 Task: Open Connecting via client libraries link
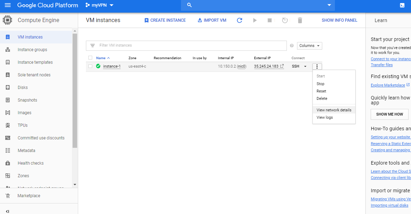391,178
